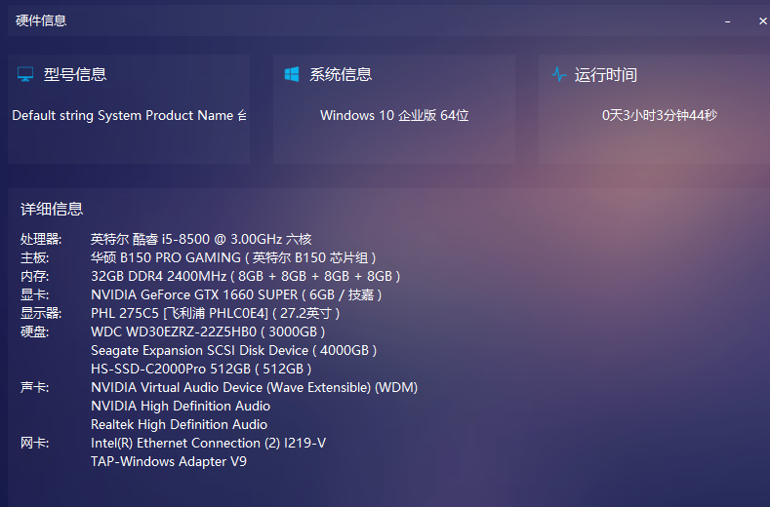Click the 华硕 B150 PRO GAMING value
Viewport: 770px width, 507px height.
pyautogui.click(x=234, y=257)
